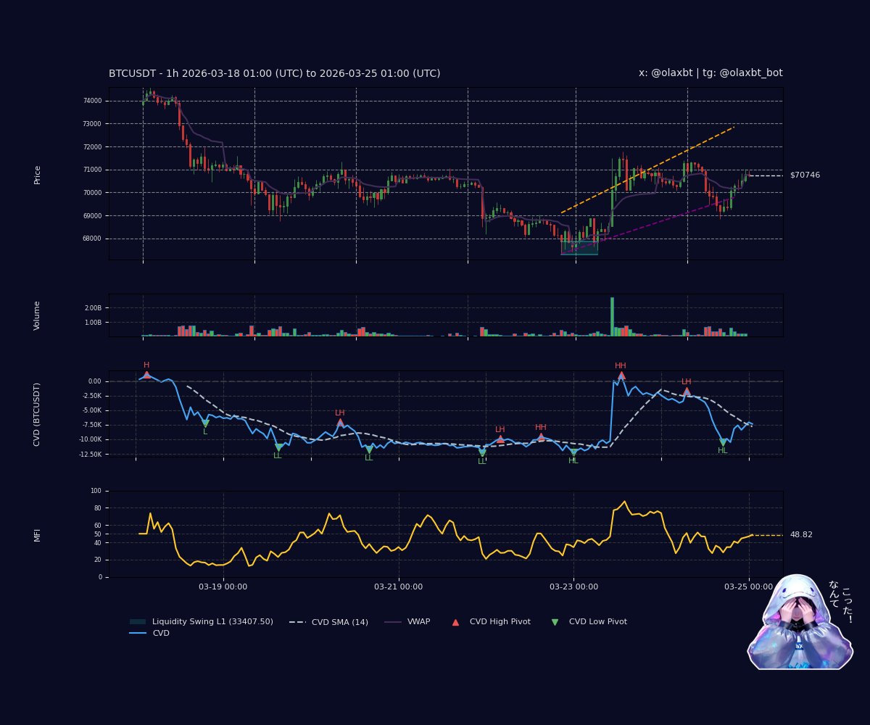Viewport: 870px width, 725px height.
Task: Click the HH pivot near the -10.00K level
Action: [541, 436]
